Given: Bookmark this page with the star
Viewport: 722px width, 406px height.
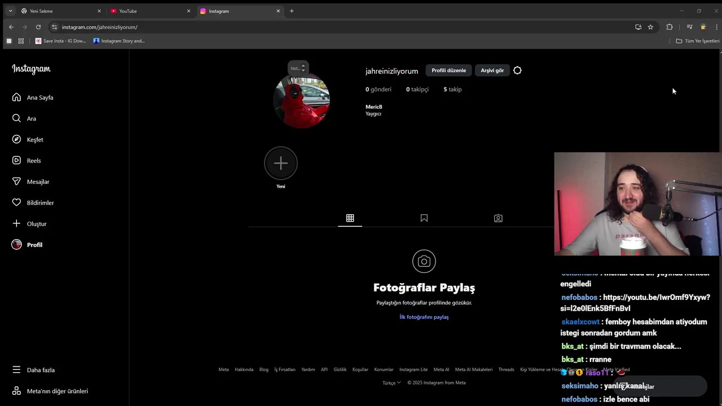Looking at the screenshot, I should pyautogui.click(x=650, y=27).
